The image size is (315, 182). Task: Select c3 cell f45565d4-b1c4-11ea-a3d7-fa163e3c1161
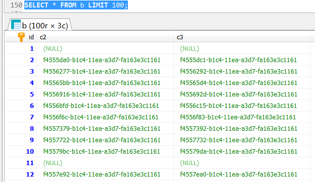click(242, 83)
